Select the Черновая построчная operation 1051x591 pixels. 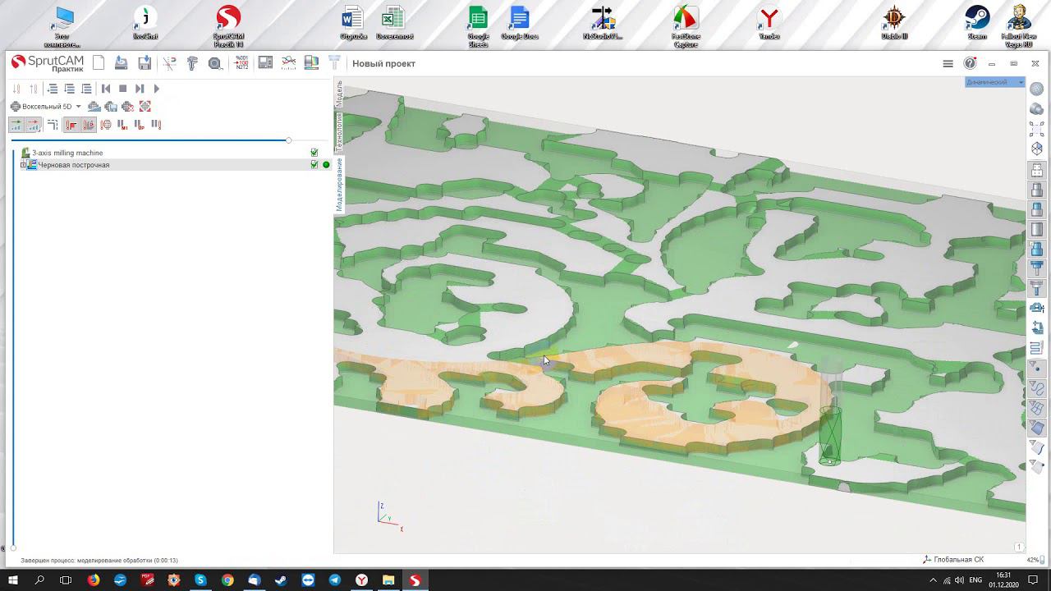pos(73,165)
